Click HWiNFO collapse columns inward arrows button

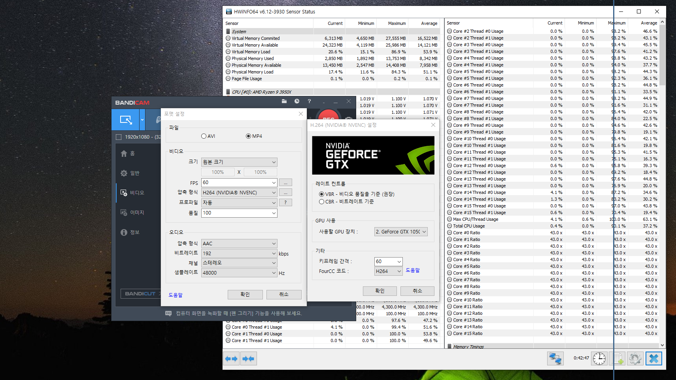coord(249,359)
